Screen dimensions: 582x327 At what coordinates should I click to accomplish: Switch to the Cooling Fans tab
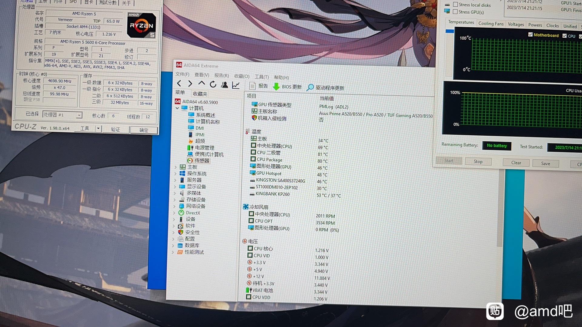coord(491,24)
